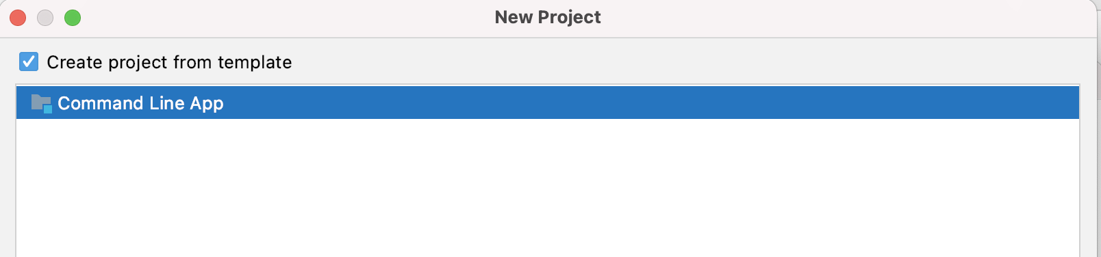This screenshot has width=1101, height=257.
Task: Click the blue checkmark next to Create project
Action: 29,62
